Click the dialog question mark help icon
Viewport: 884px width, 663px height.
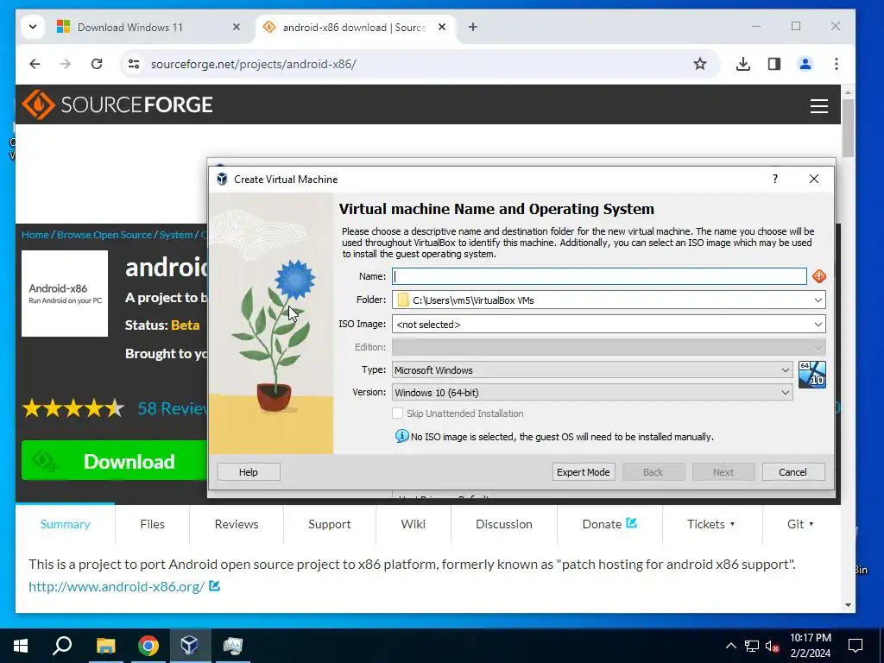click(x=775, y=179)
